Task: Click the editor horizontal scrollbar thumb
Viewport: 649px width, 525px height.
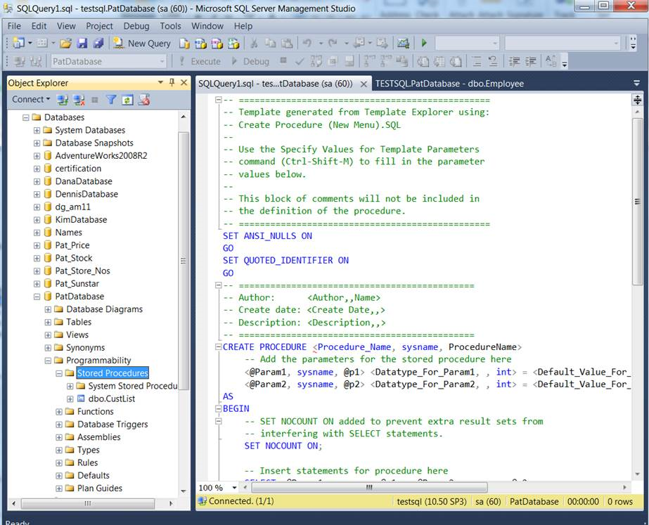Action: 369,487
